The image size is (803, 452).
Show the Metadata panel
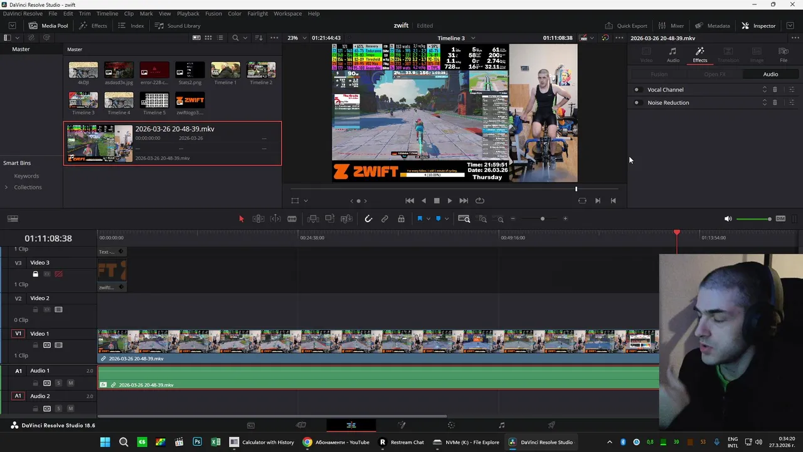[712, 26]
